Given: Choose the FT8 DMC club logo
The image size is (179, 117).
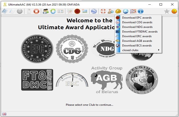Looking at the screenshot, I should [37, 80].
